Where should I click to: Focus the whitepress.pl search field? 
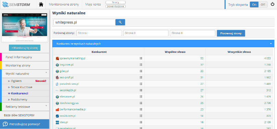tap(85, 22)
